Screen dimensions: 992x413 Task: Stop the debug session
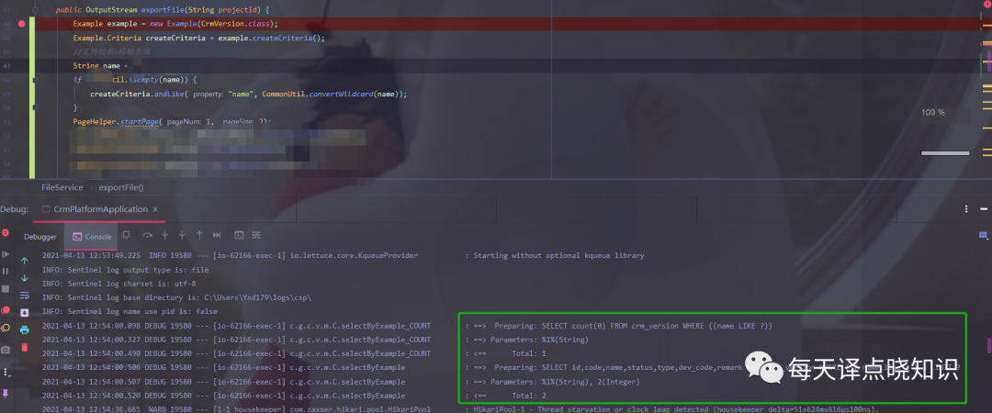point(6,288)
